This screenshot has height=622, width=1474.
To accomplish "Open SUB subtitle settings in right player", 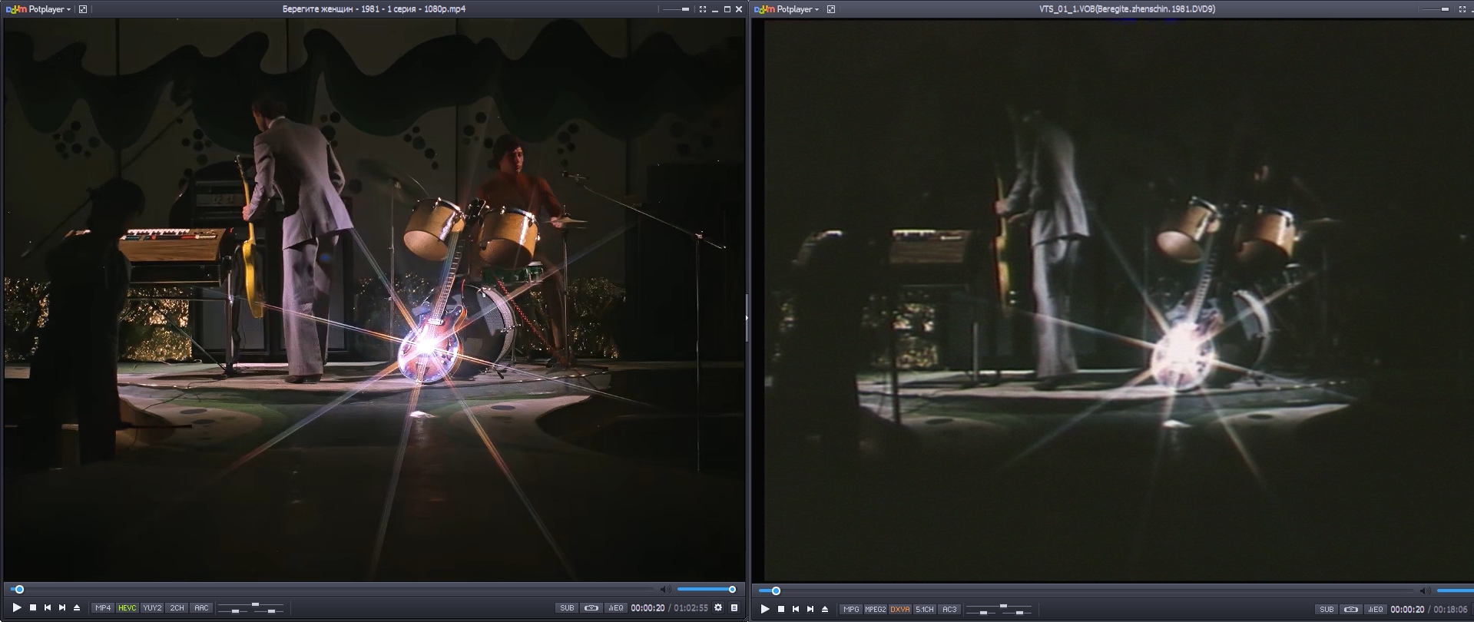I will [1327, 609].
